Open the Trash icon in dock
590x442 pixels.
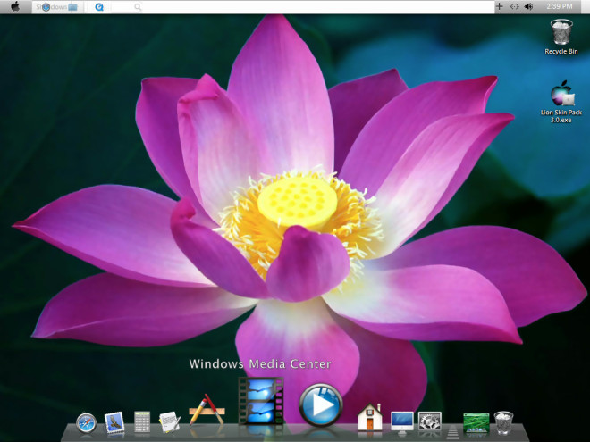pos(503,421)
